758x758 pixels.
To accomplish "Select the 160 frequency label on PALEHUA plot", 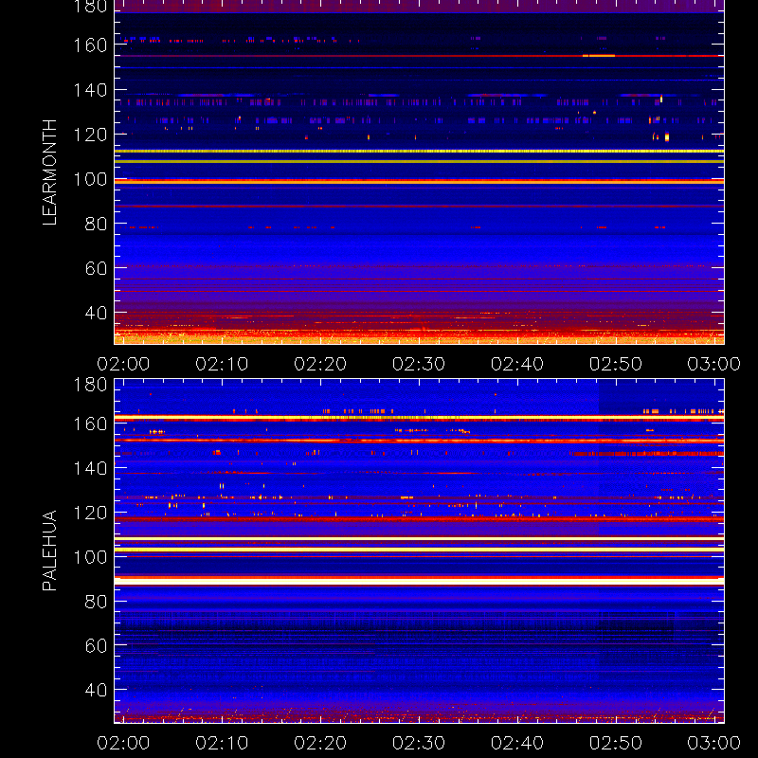I will tap(90, 424).
